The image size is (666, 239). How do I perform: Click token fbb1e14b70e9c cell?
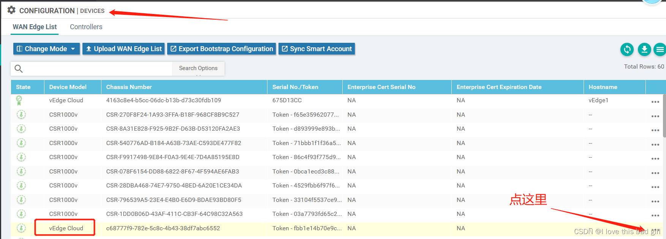point(307,228)
